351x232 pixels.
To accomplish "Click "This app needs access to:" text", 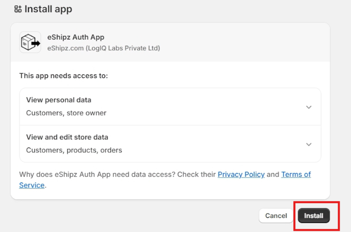I will (x=63, y=75).
